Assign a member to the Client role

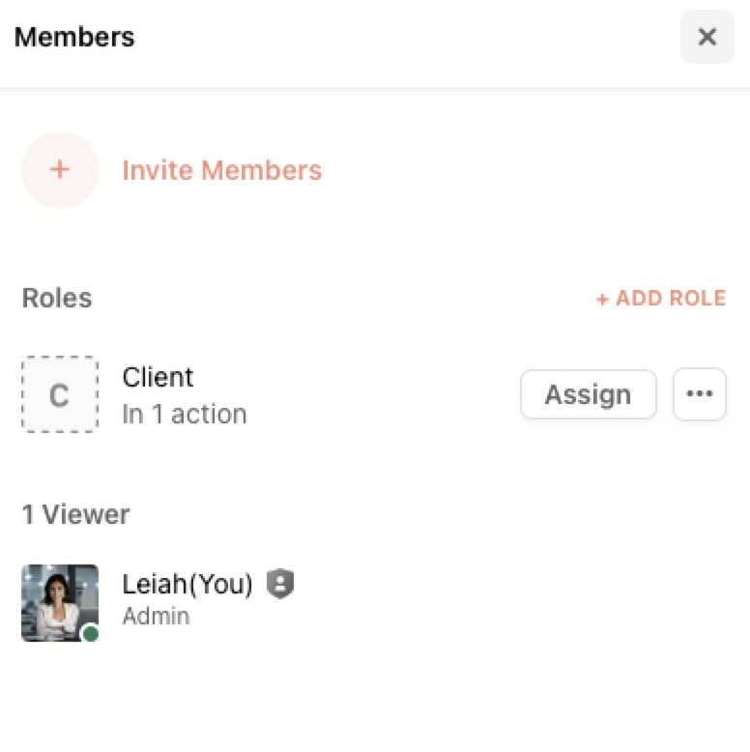[589, 394]
